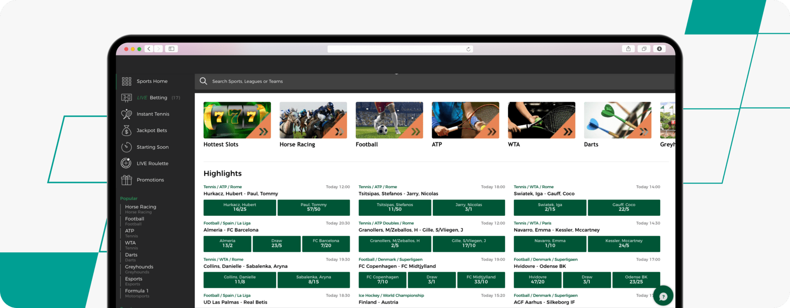Bet on Hurkacz, Hubert at 16/25
Screen dimensions: 790x308
coord(240,208)
